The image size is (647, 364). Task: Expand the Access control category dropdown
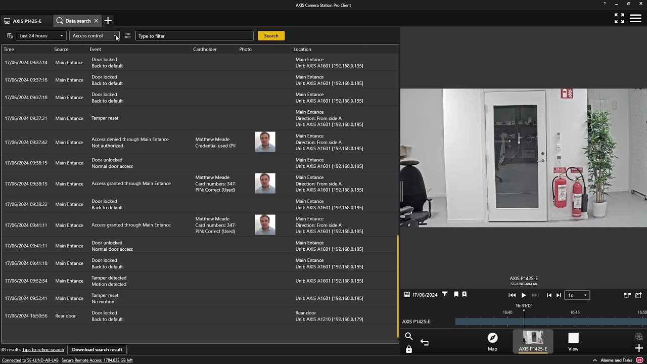(x=94, y=36)
